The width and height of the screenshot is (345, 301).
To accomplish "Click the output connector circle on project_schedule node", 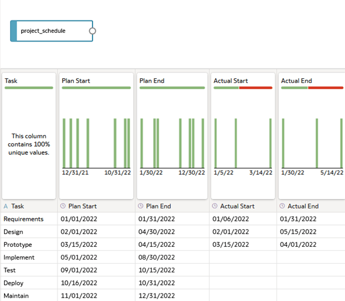I will tap(93, 31).
